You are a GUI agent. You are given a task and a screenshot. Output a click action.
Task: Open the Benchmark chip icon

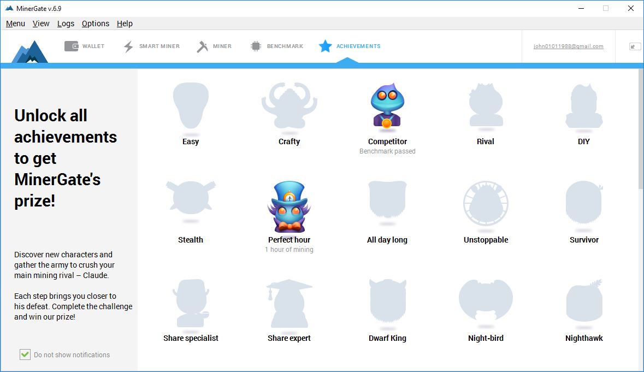(x=256, y=46)
